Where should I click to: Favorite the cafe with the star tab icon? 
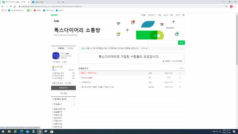click(54, 48)
